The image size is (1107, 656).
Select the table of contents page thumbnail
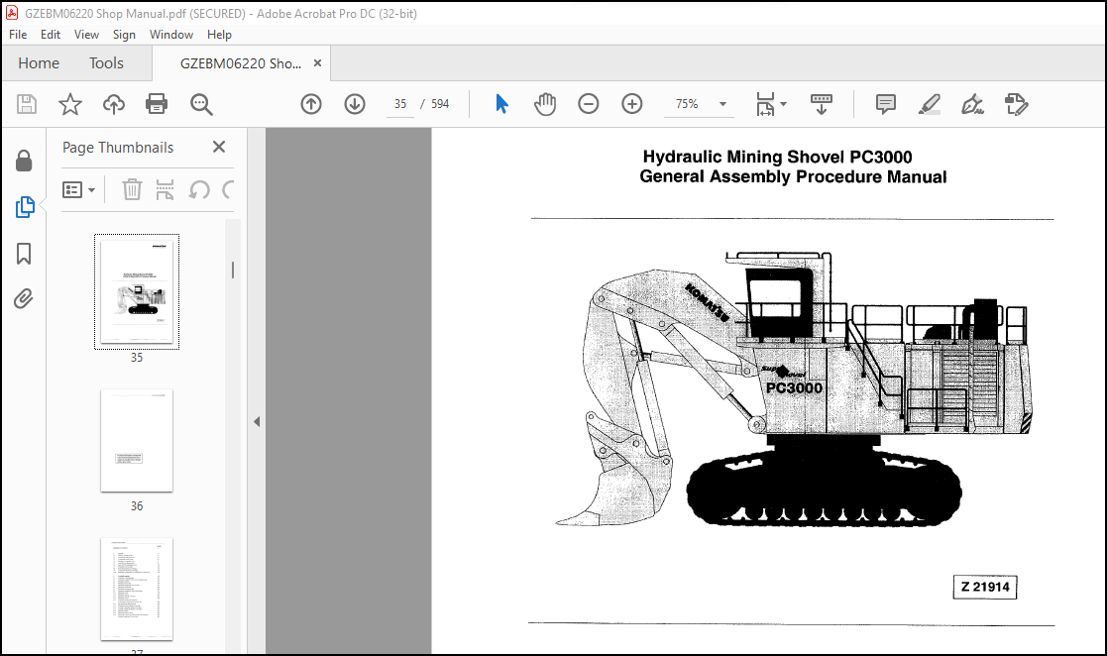137,590
